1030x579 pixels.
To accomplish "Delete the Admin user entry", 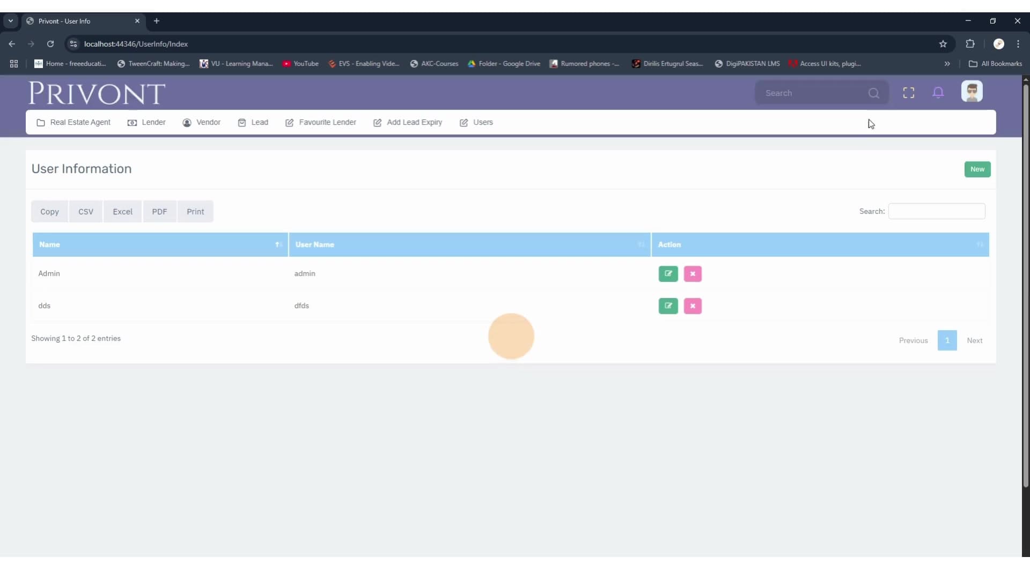I will coord(693,273).
